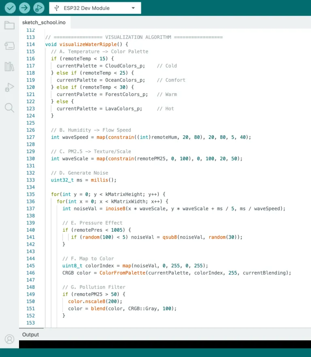Open the Search magnifier in sidebar

click(x=9, y=108)
